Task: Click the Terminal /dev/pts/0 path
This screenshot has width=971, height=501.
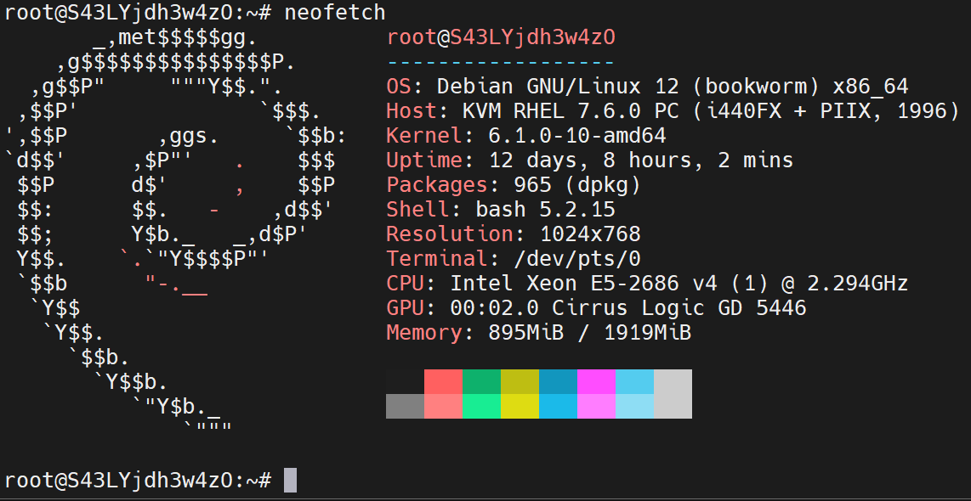Action: point(565,259)
